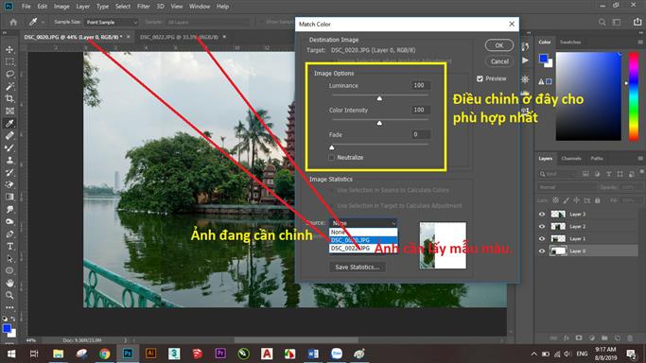This screenshot has width=646, height=363.
Task: Click the foreground color swatch in toolbox
Action: (7, 328)
